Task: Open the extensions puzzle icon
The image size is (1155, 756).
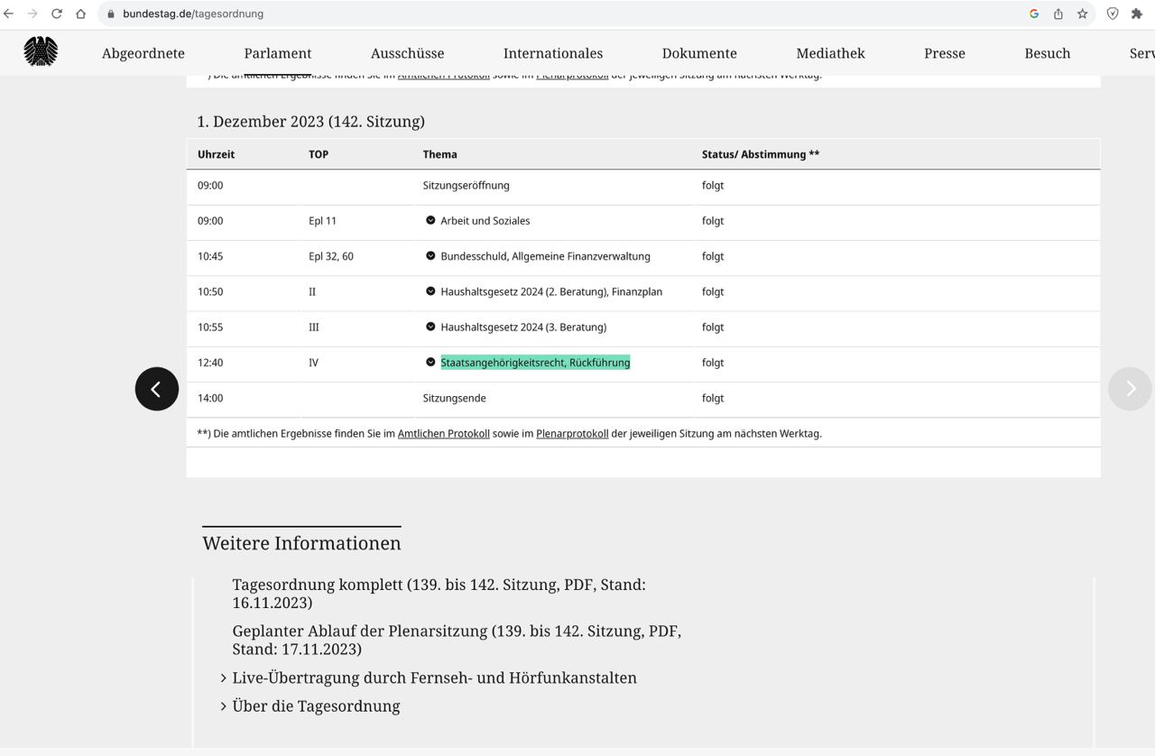Action: pyautogui.click(x=1137, y=14)
